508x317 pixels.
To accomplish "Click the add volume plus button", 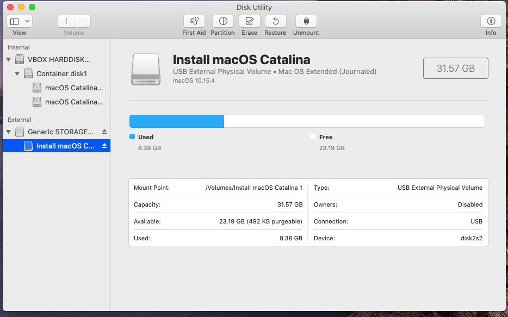I will tap(66, 21).
